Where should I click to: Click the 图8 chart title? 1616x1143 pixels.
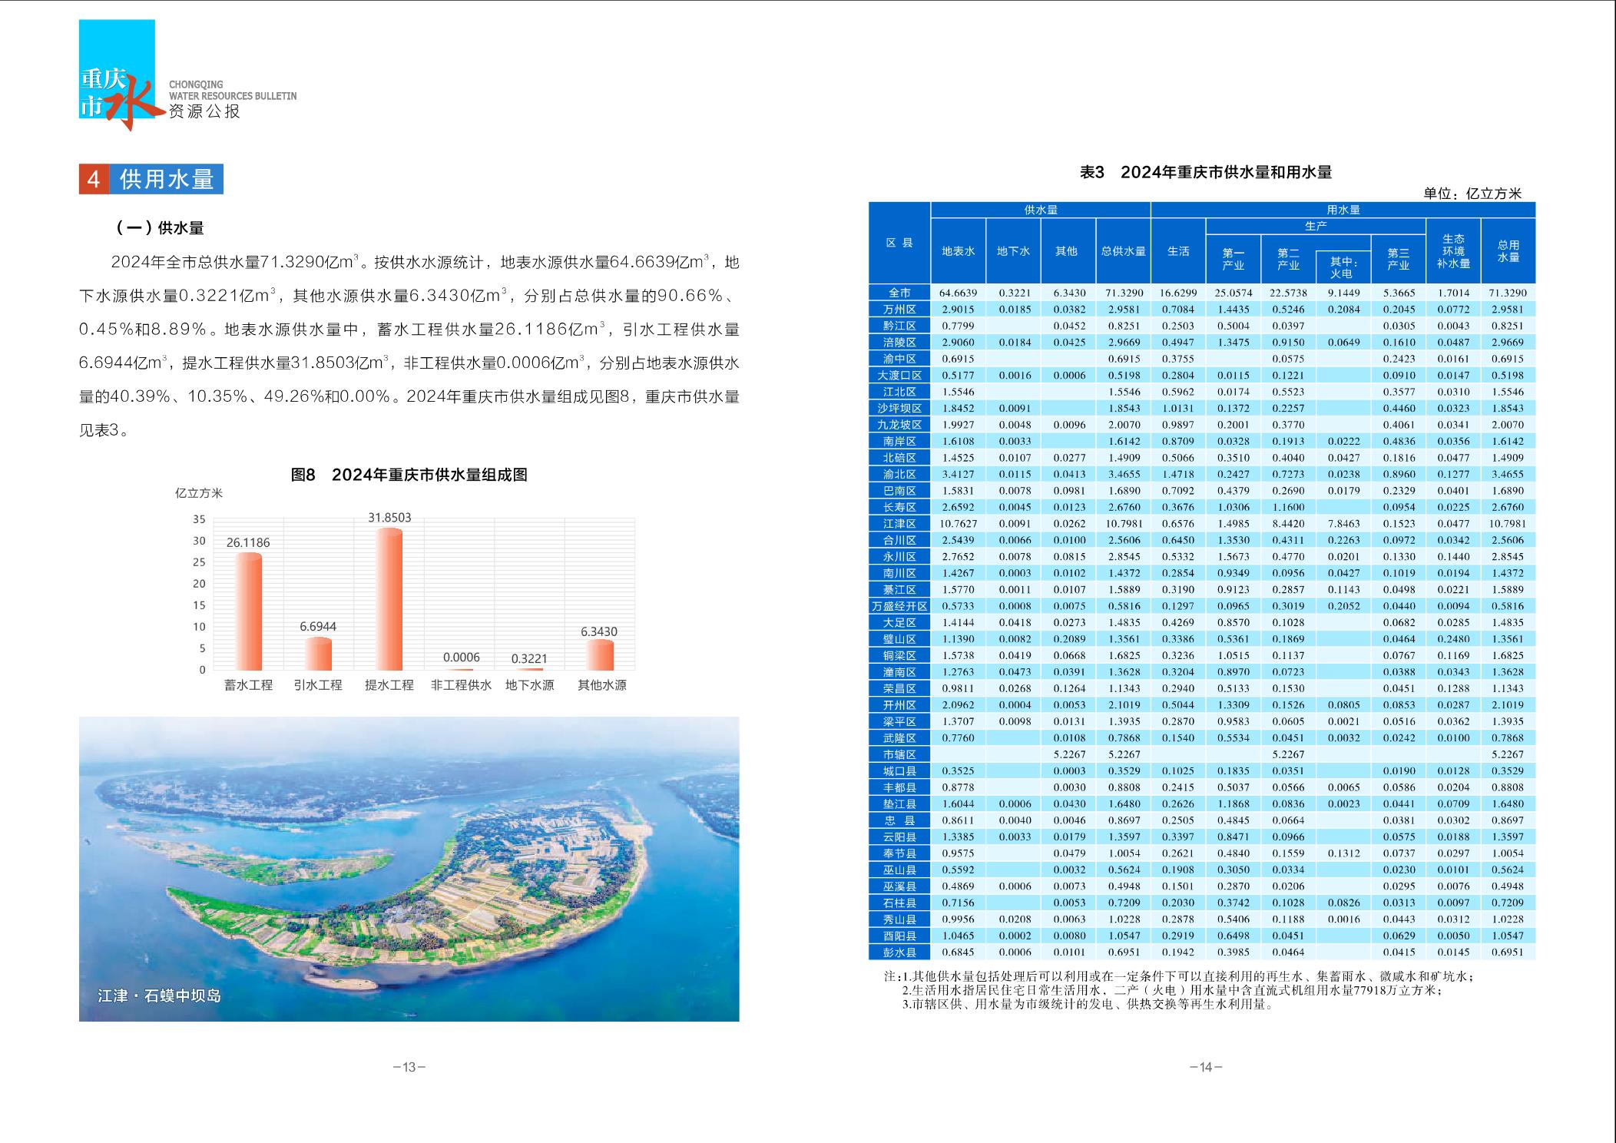point(409,475)
